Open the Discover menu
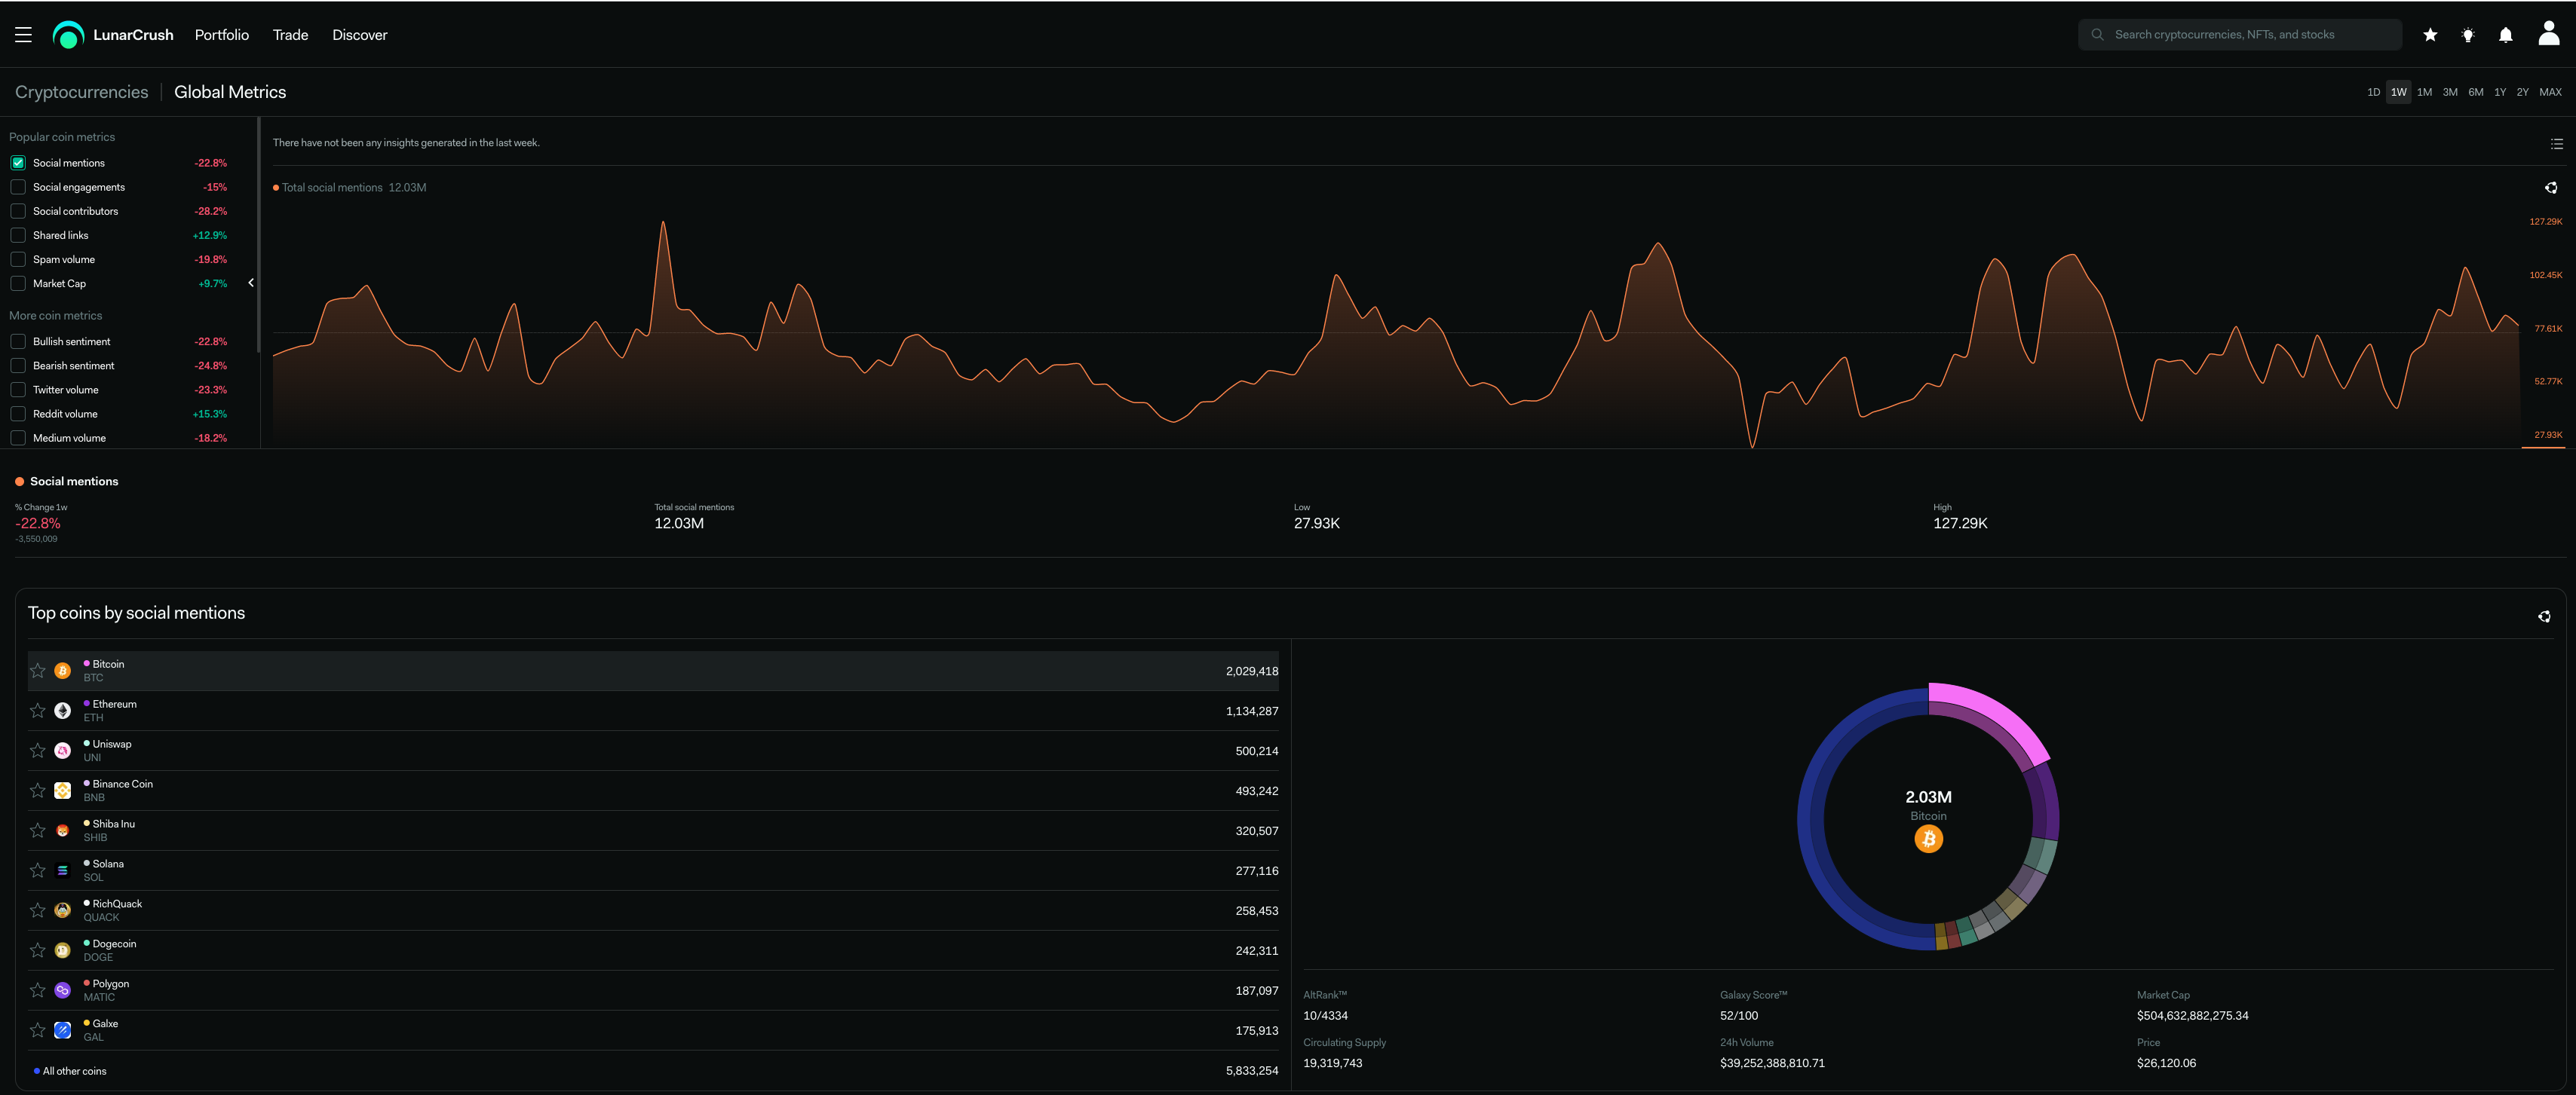 coord(359,35)
